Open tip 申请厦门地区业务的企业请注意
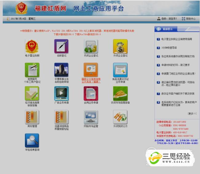 point(178,74)
